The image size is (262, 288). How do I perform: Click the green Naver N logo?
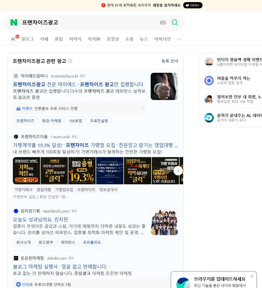tap(14, 23)
